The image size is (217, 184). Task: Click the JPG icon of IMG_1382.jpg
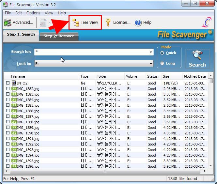click(x=14, y=89)
